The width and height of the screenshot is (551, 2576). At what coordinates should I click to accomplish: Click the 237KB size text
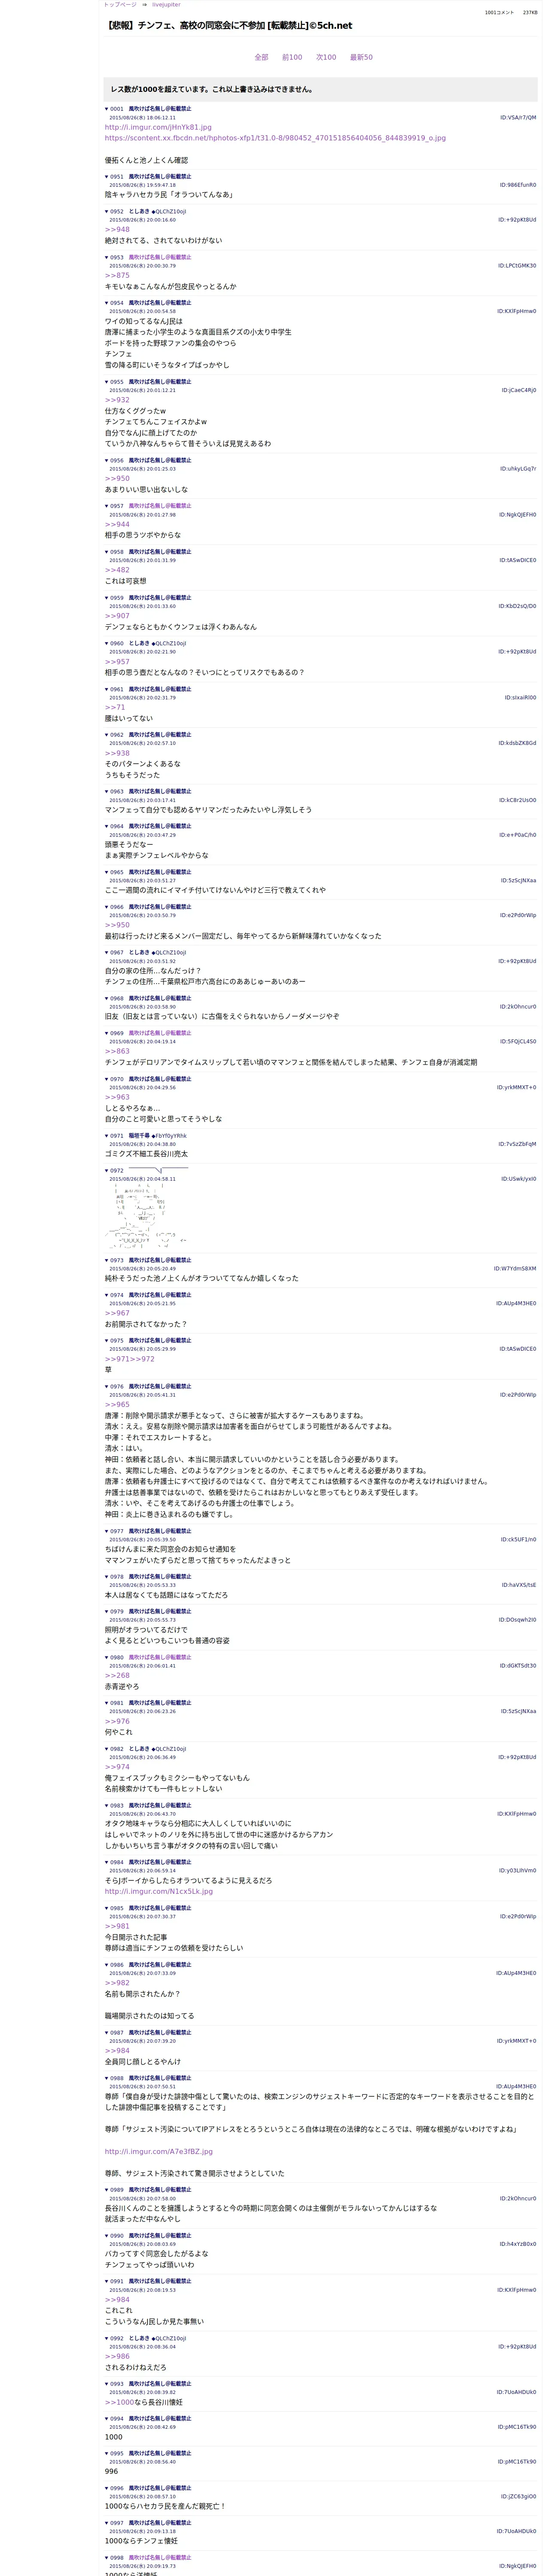pyautogui.click(x=530, y=13)
